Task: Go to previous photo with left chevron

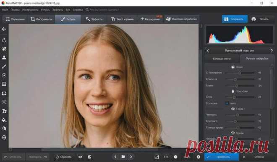Action: click(x=115, y=157)
